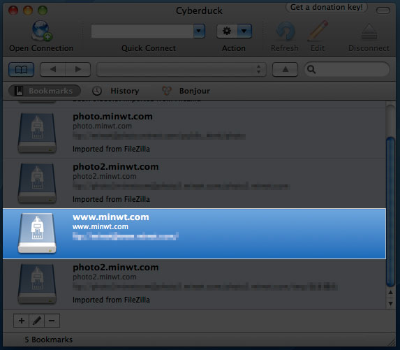Screen dimensions: 400x350
Task: Click the go up folder triangle button
Action: [286, 69]
